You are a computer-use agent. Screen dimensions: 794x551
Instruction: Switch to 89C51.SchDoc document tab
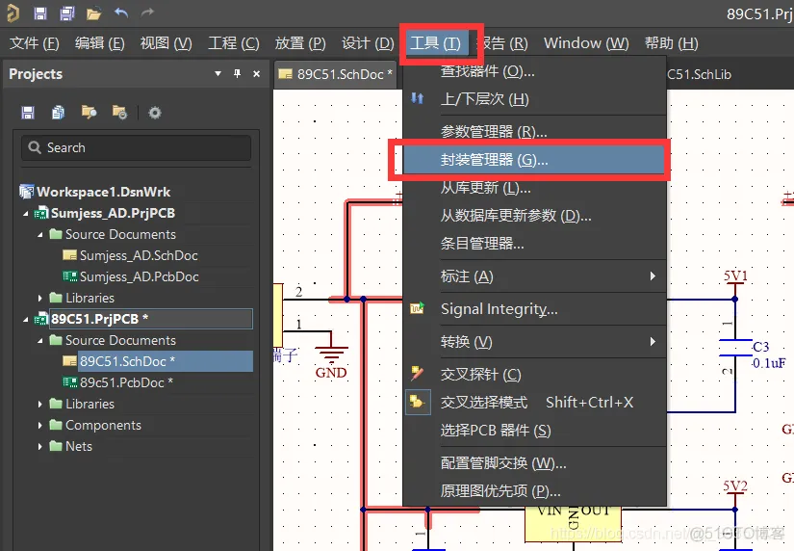[335, 74]
